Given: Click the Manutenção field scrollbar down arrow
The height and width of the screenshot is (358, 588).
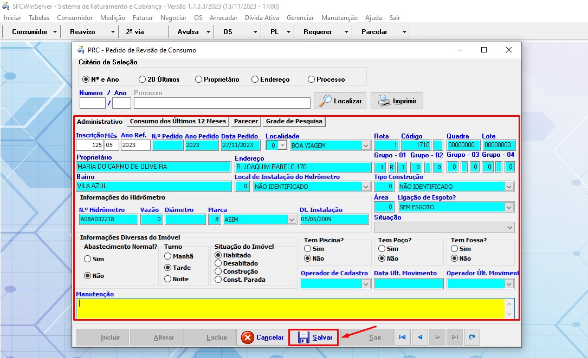Looking at the screenshot, I should pyautogui.click(x=508, y=315).
